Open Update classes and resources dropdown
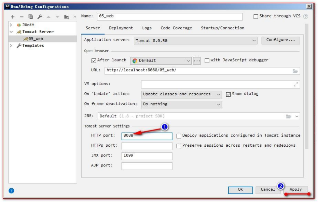Image resolution: width=318 pixels, height=202 pixels. 181,94
